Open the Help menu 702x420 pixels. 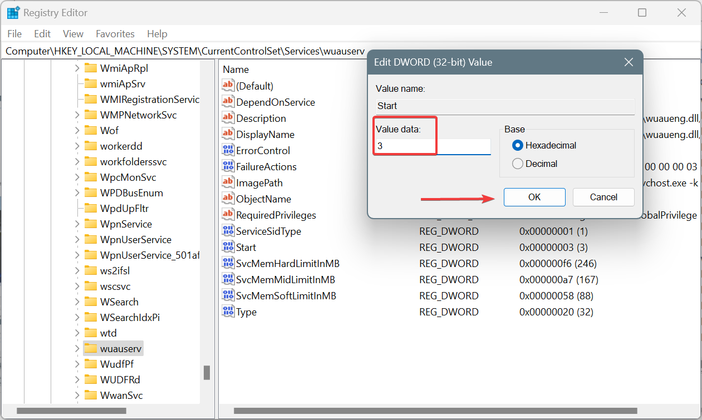point(157,34)
